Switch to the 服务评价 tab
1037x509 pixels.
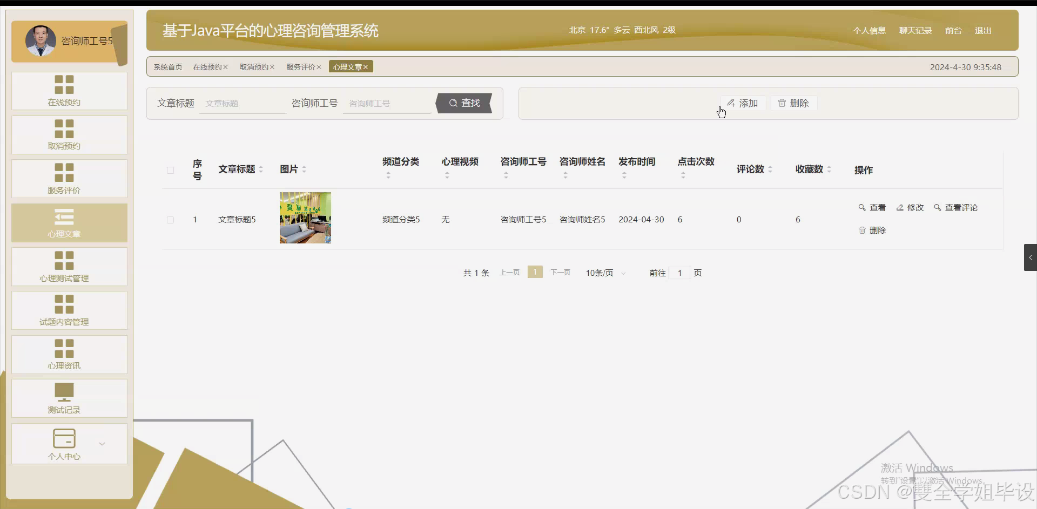(301, 66)
